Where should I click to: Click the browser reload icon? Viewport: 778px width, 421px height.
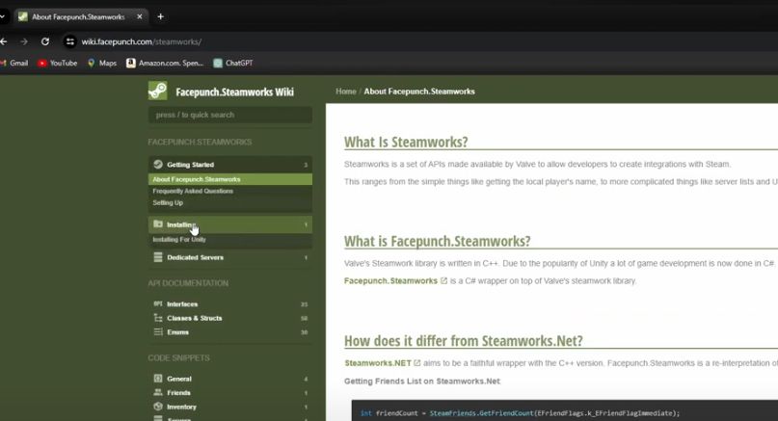point(45,41)
